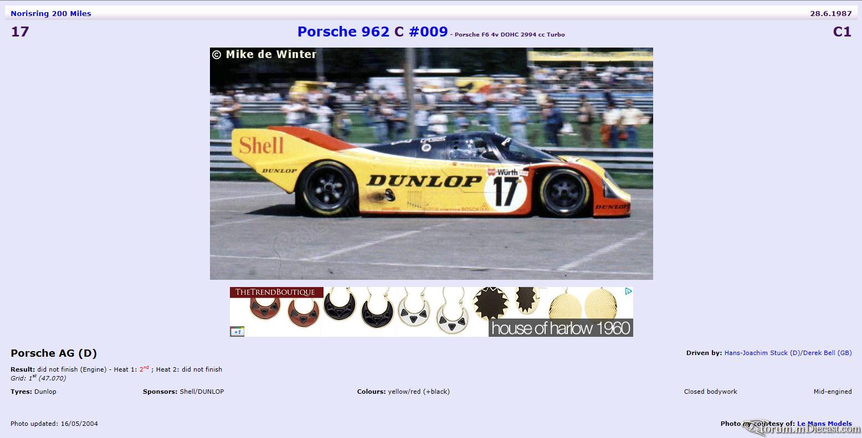
Task: Click the 'Colours: yellow/red (+black)' text
Action: (x=403, y=392)
